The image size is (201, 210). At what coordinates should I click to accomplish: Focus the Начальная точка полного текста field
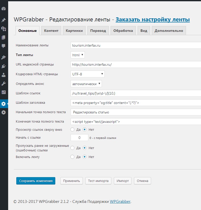136,112
